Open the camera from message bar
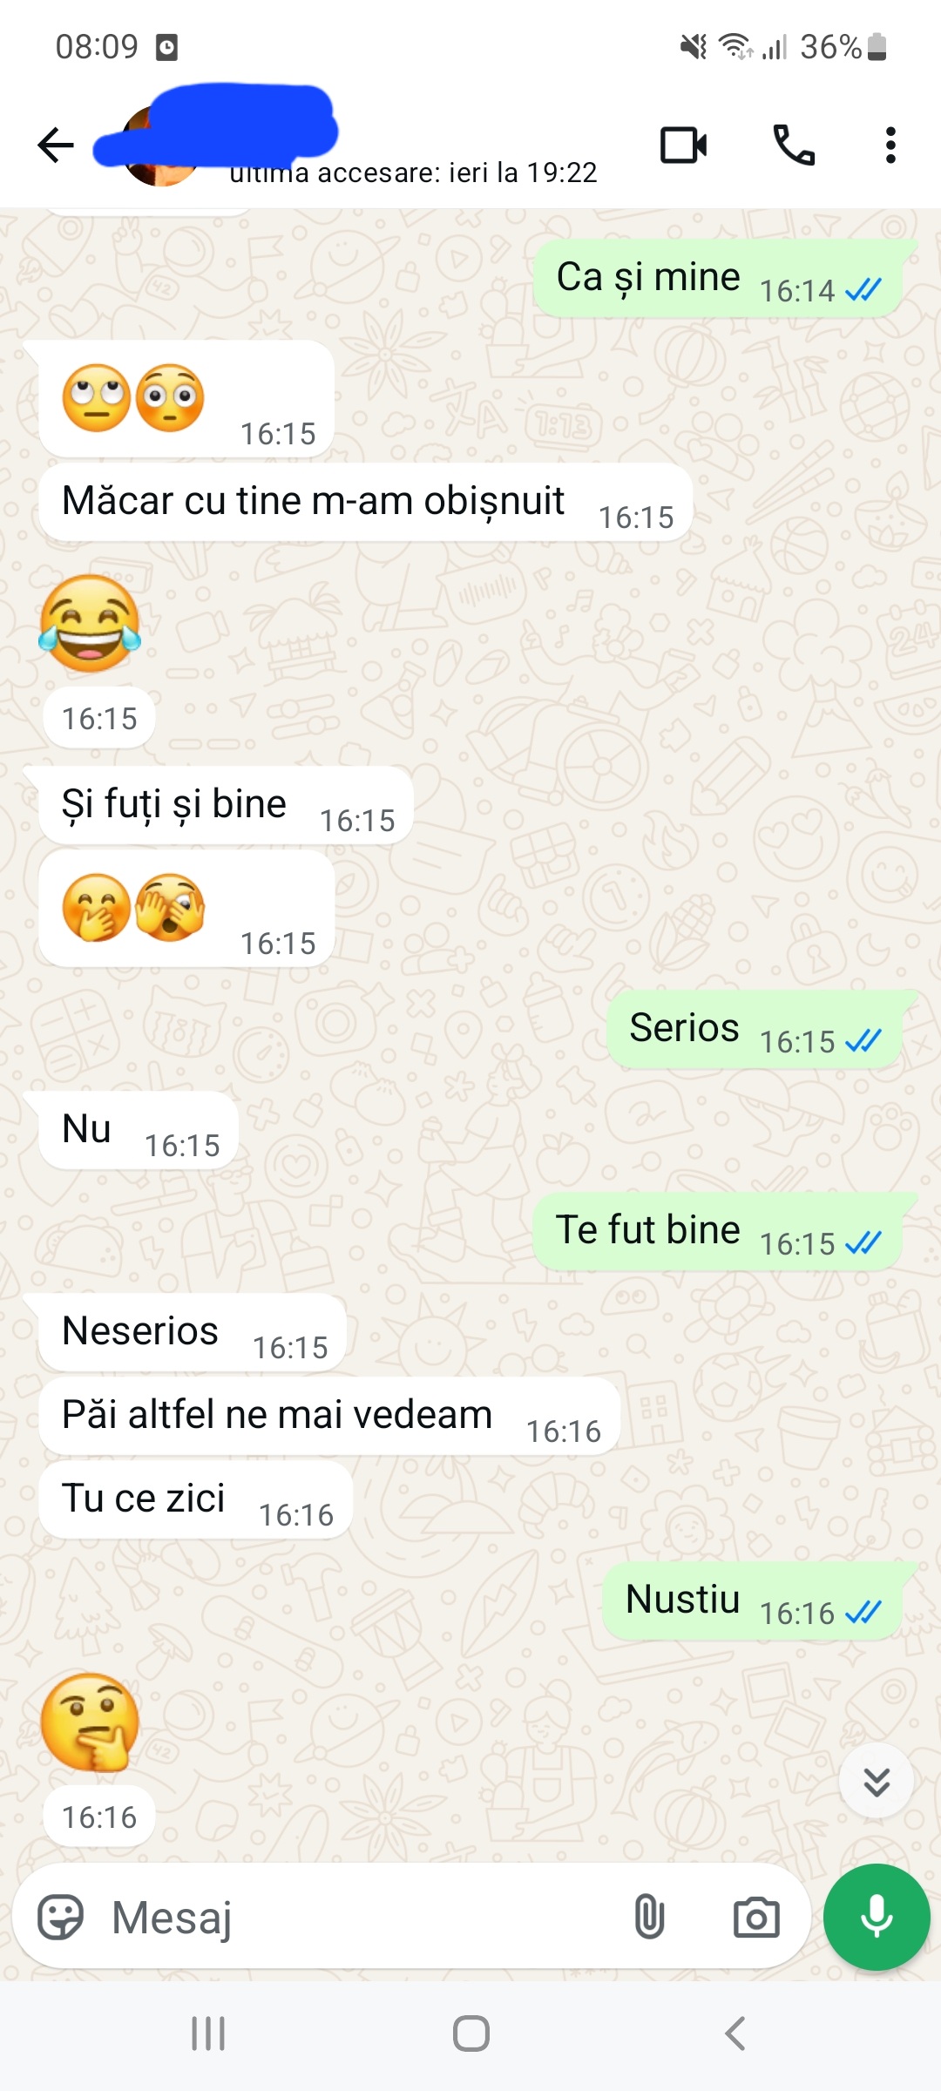941x2091 pixels. pyautogui.click(x=756, y=1918)
